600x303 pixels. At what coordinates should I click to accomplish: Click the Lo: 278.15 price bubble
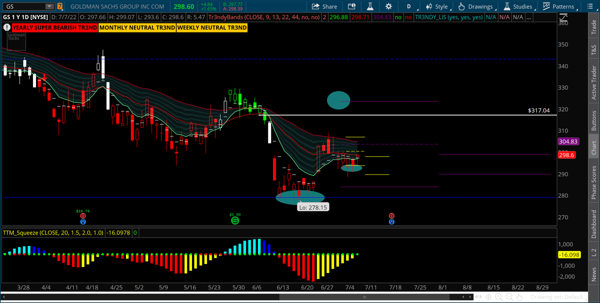[313, 206]
